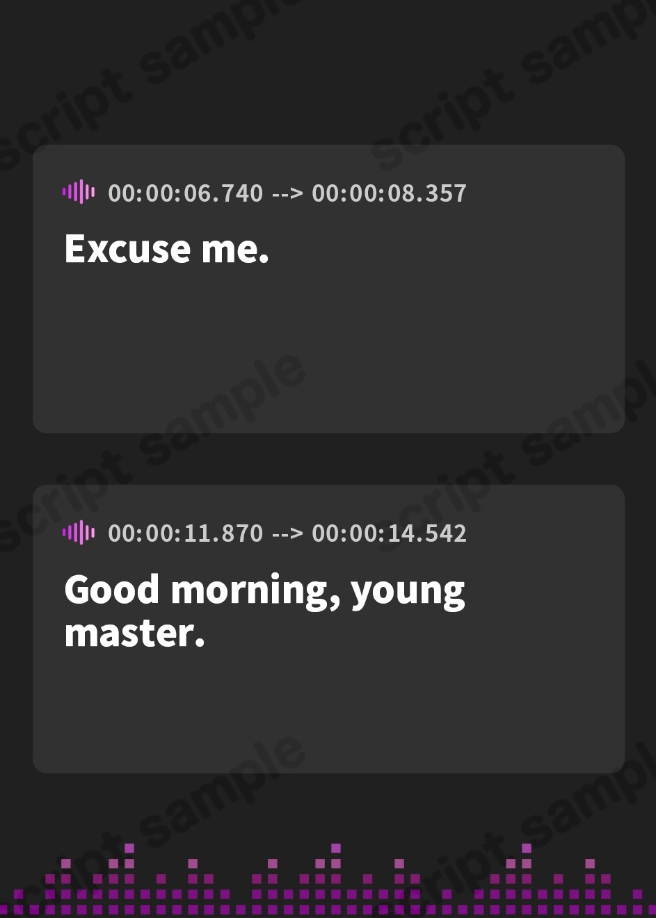
Task: Click the "Good morning, young" subtitle line
Action: click(264, 590)
